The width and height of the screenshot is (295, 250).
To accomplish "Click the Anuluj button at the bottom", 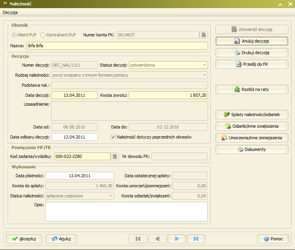I will coord(61,239).
